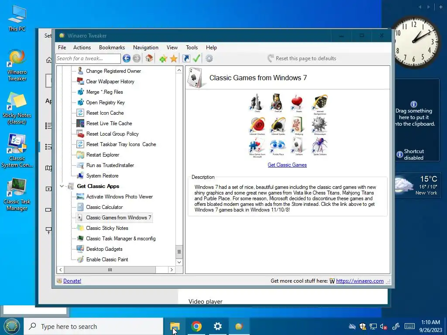Screen dimensions: 447x335
Task: Click the Minesweeper game icon
Action: tap(320, 126)
